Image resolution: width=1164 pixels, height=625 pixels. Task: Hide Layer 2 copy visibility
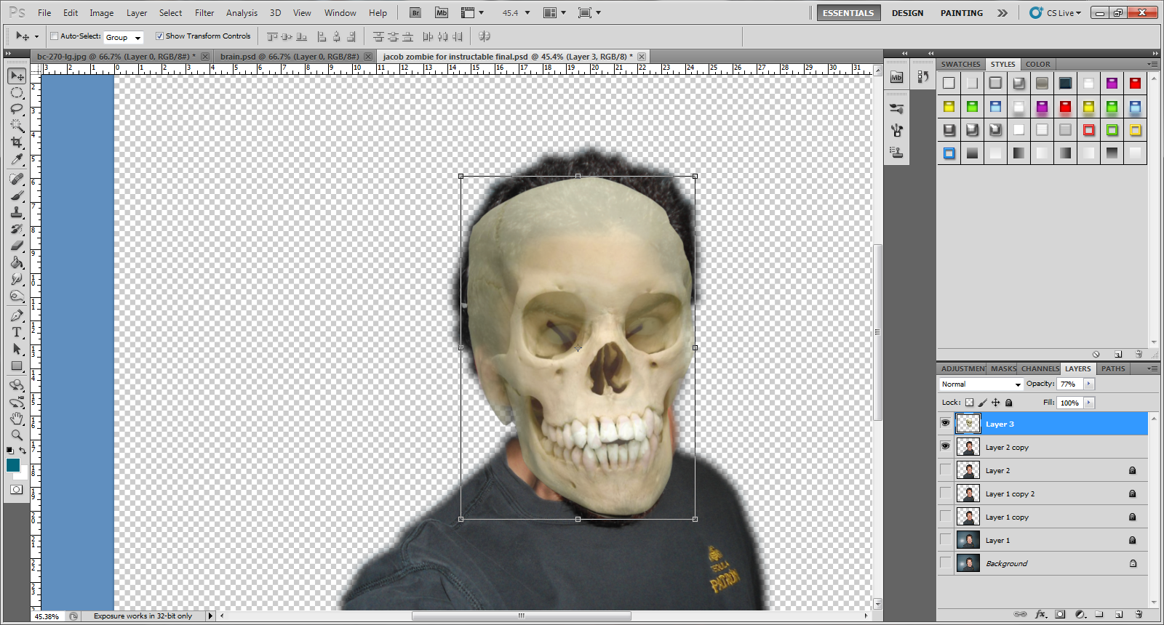pyautogui.click(x=945, y=446)
